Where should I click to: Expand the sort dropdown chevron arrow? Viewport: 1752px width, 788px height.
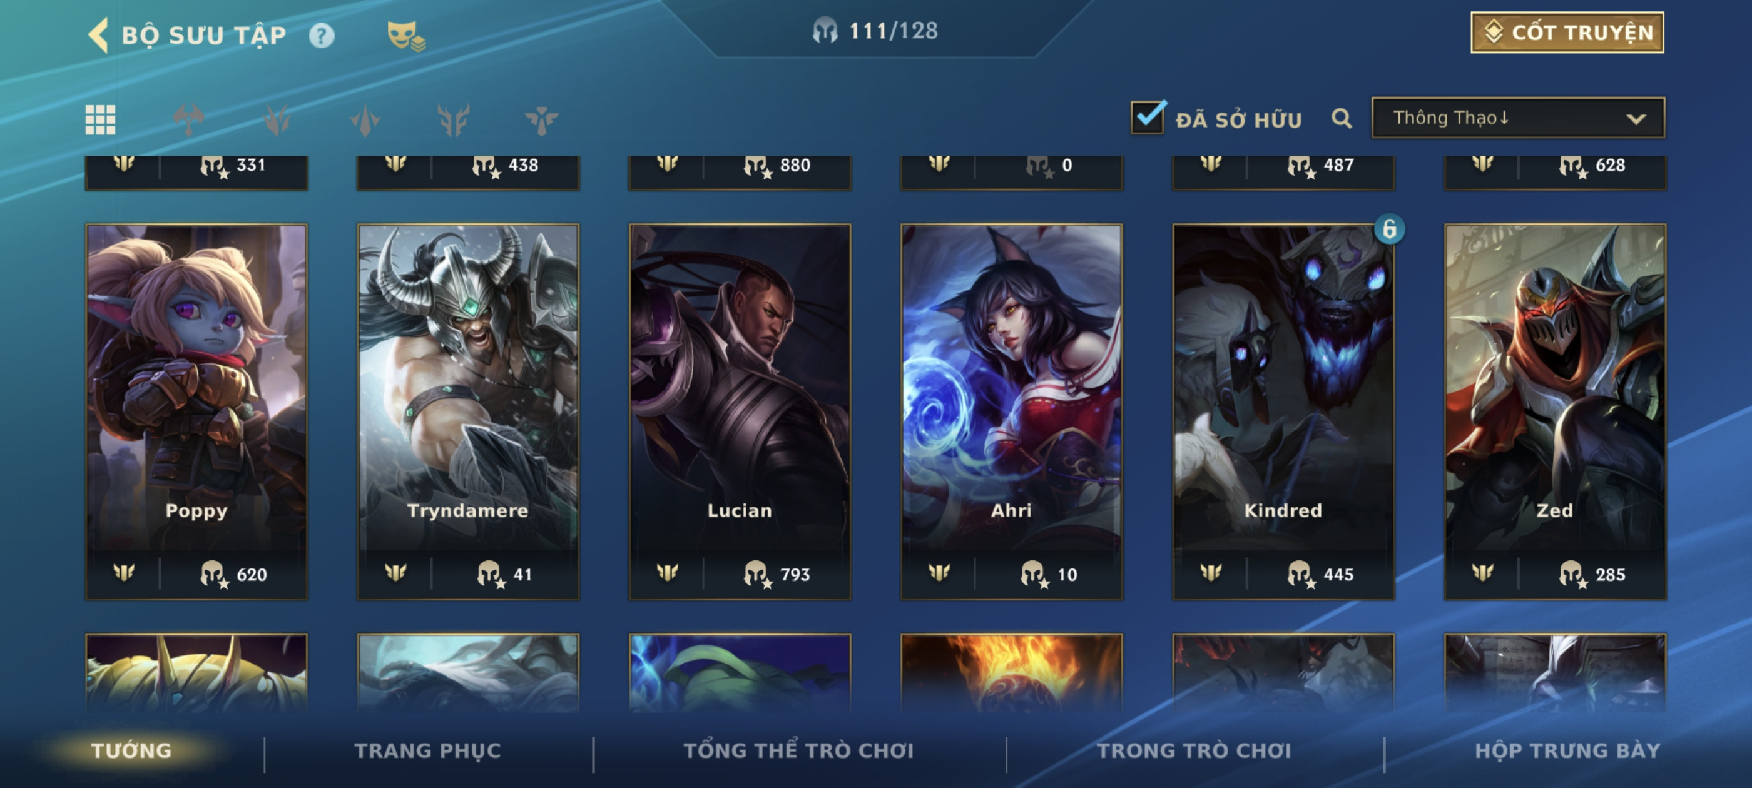[1636, 119]
